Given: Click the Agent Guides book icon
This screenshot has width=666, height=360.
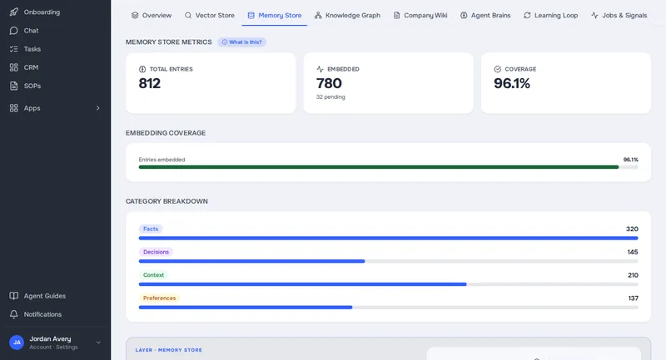Looking at the screenshot, I should tap(14, 296).
